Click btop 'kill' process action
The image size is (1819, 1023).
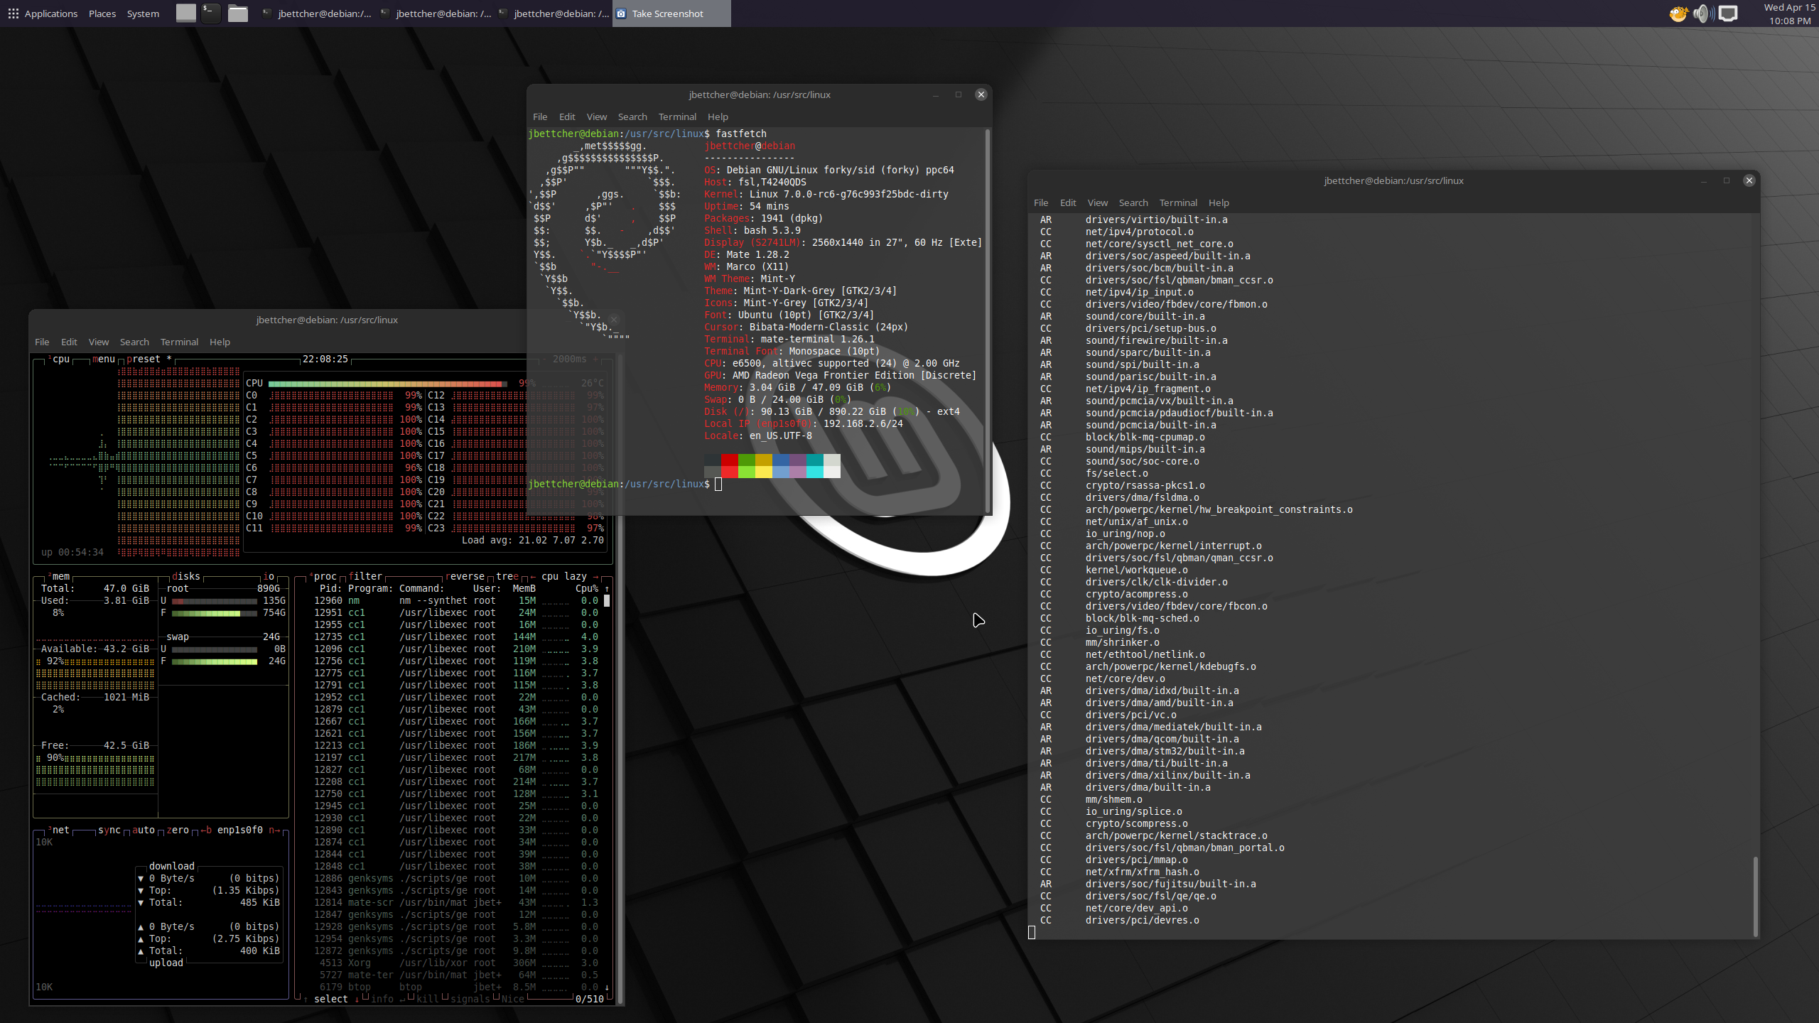428,1000
